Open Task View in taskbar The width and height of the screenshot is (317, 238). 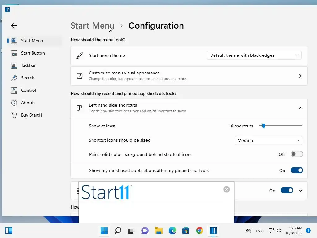tap(131, 231)
